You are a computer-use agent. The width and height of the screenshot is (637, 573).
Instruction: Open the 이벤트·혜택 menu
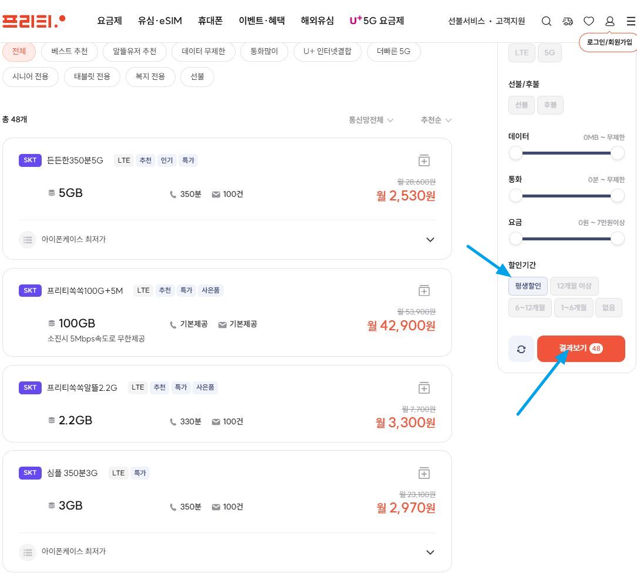tap(262, 21)
